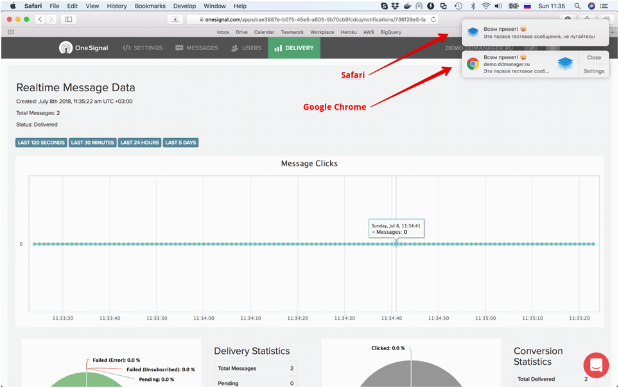The width and height of the screenshot is (619, 388).
Task: Reload the page in Safari
Action: pyautogui.click(x=433, y=19)
